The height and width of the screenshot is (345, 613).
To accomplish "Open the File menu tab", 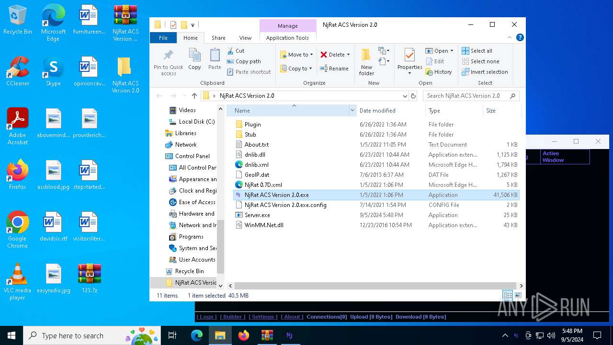I will (x=163, y=38).
